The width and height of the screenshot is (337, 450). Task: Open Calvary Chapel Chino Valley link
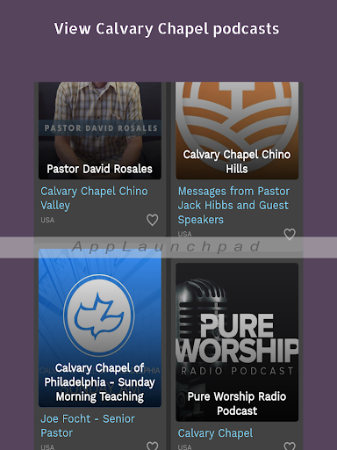[x=94, y=198]
